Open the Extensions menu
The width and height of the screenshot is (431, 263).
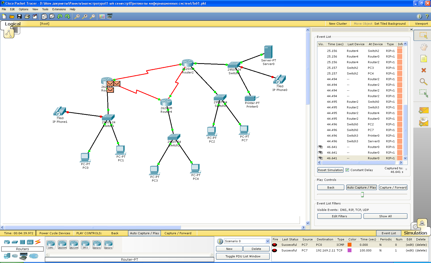59,9
